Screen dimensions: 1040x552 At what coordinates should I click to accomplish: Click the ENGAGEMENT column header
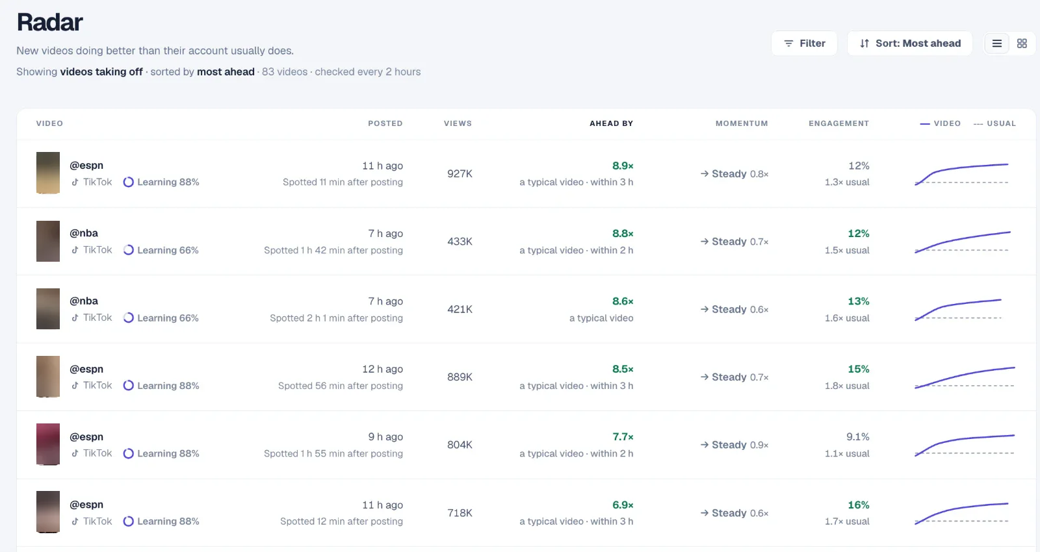click(x=838, y=123)
